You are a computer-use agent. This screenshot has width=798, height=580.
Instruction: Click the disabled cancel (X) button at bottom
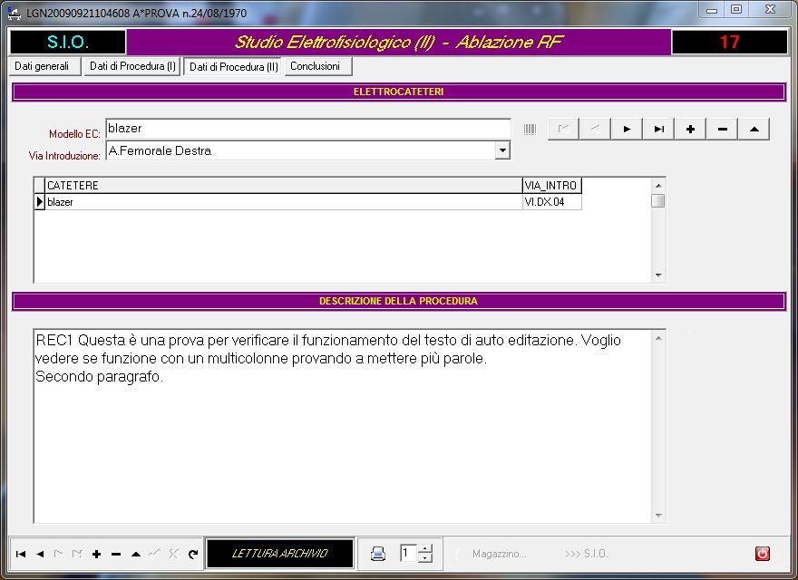tap(173, 554)
